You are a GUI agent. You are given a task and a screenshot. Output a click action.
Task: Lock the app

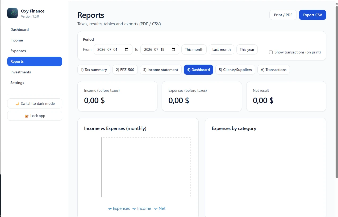click(35, 116)
